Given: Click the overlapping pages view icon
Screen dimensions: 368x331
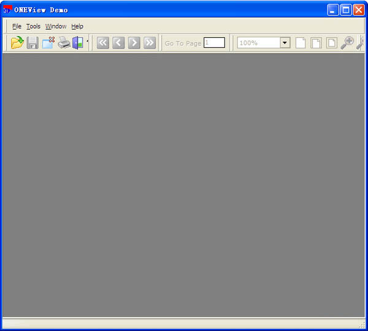Looking at the screenshot, I should pos(316,43).
